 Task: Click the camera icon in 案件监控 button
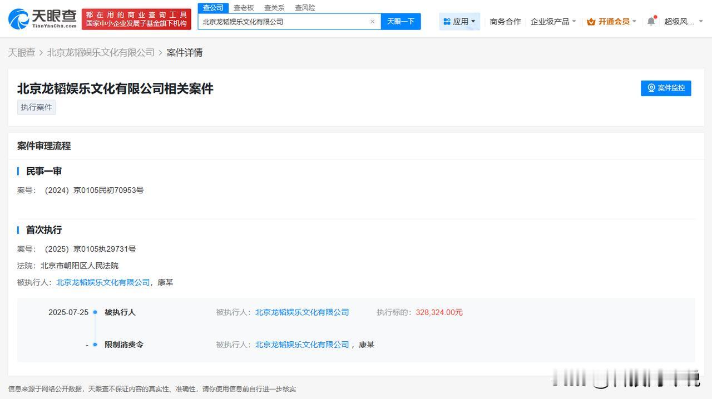(651, 88)
